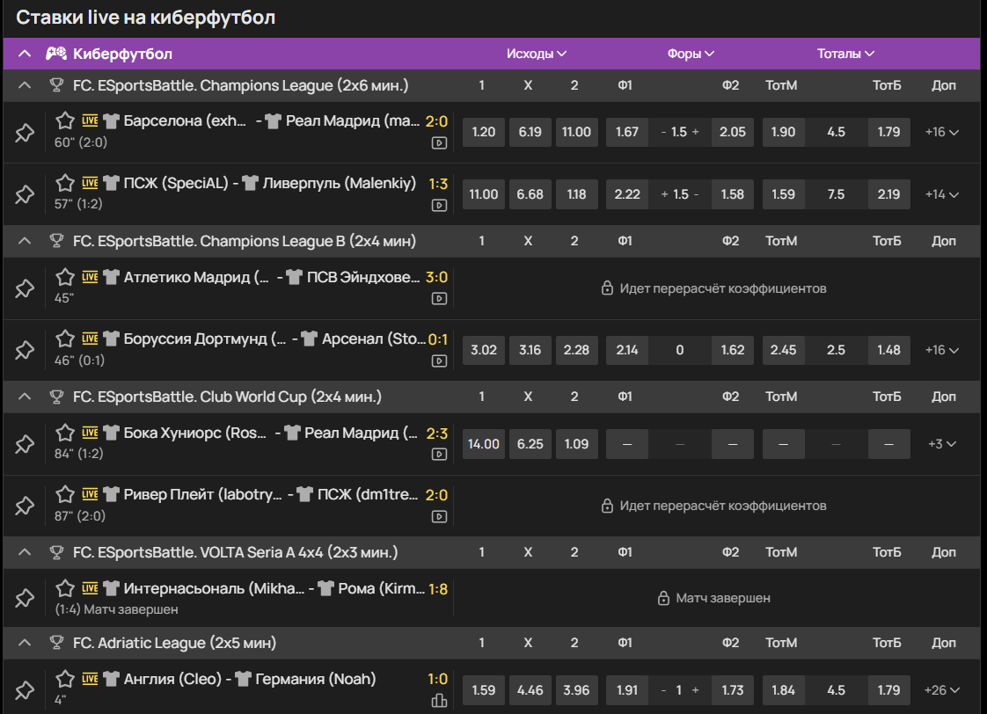Open the Тоталы dropdown

(x=845, y=54)
